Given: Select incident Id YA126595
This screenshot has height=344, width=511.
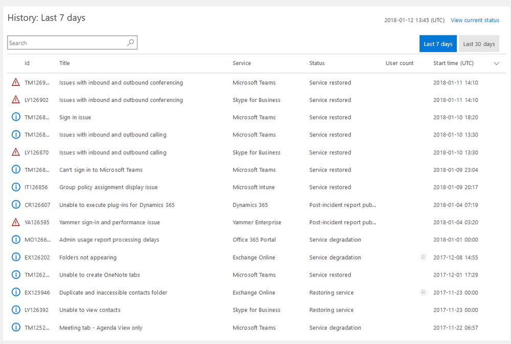Looking at the screenshot, I should click(x=37, y=222).
